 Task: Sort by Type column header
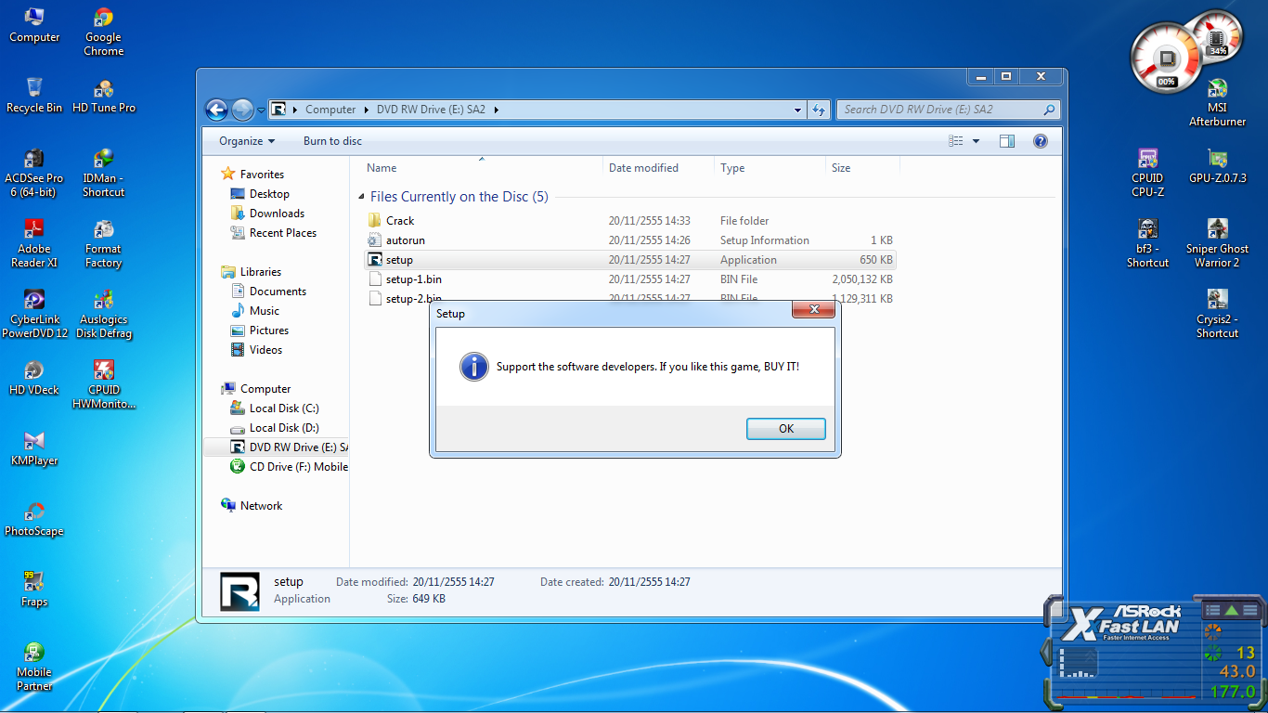tap(770, 168)
